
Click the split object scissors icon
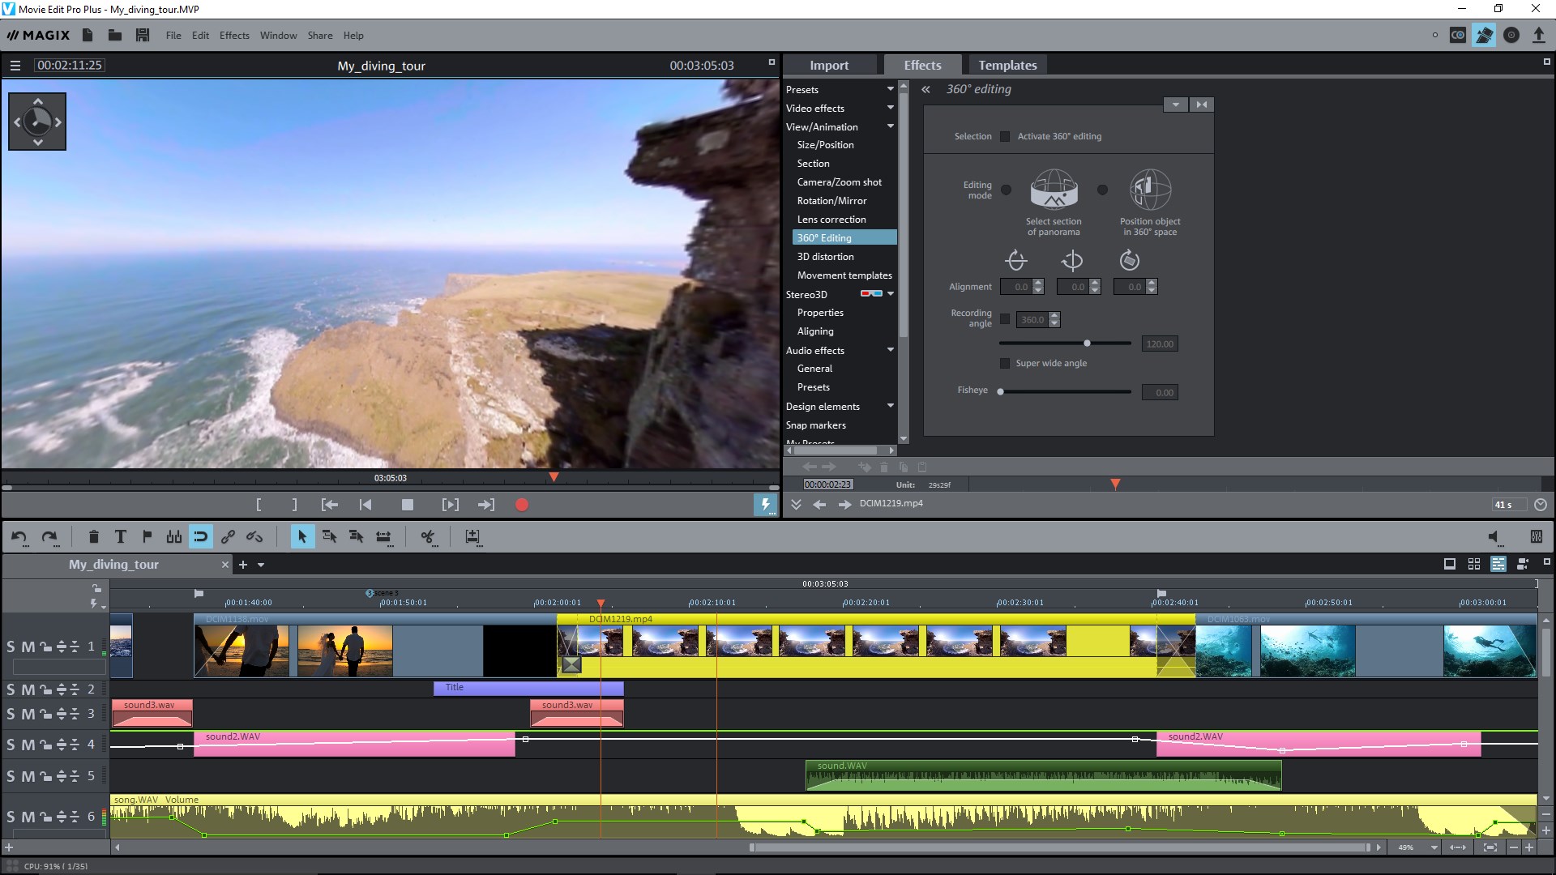(428, 536)
